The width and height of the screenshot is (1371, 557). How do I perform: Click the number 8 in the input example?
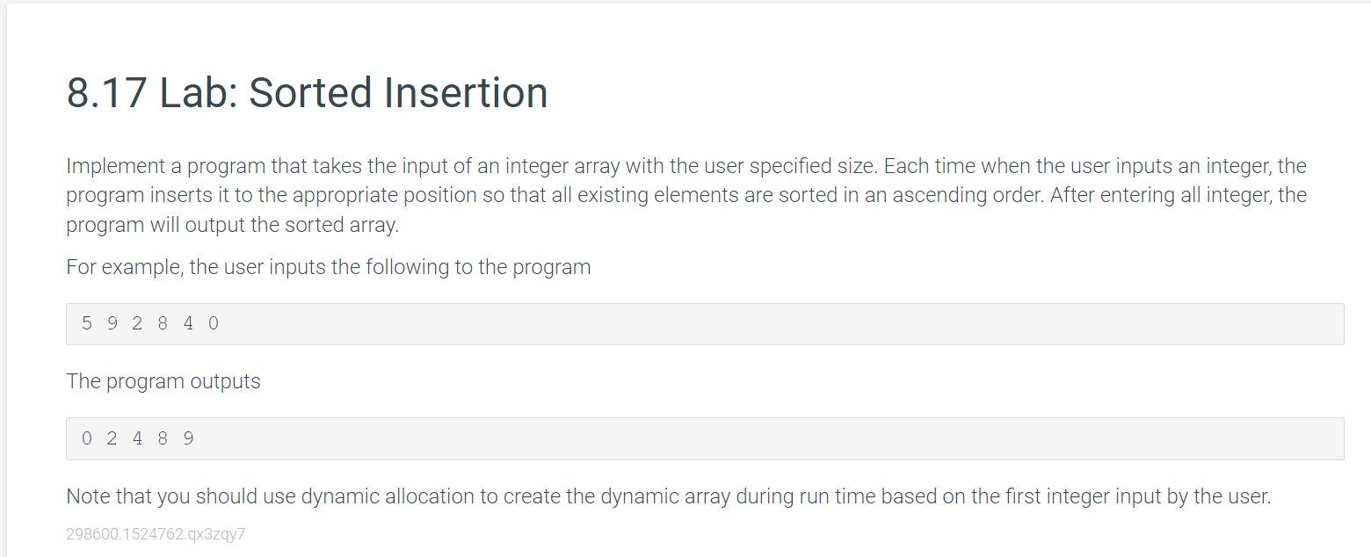[x=163, y=323]
